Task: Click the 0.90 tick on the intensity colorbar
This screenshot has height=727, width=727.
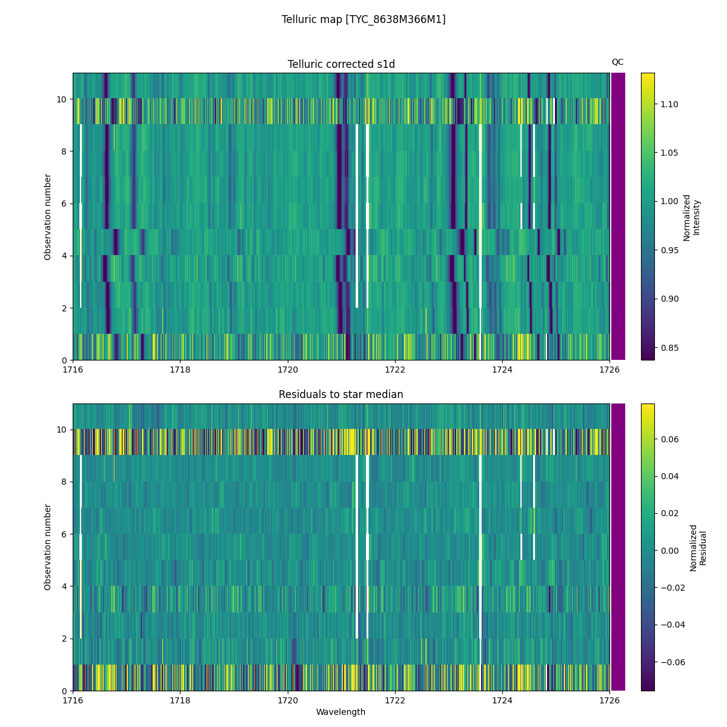Action: tap(670, 299)
